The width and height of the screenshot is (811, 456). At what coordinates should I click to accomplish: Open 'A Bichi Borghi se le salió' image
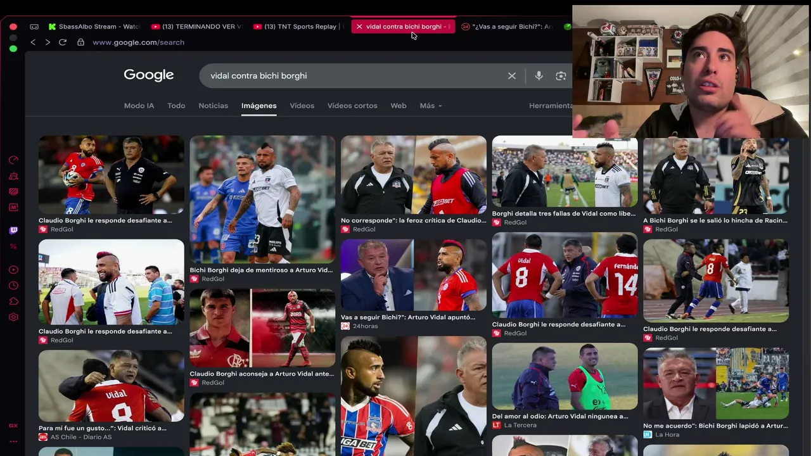(716, 175)
